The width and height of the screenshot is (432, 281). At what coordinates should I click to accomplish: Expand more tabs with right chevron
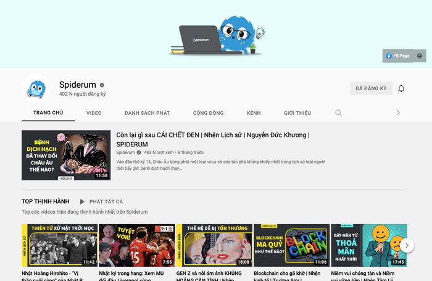click(398, 113)
